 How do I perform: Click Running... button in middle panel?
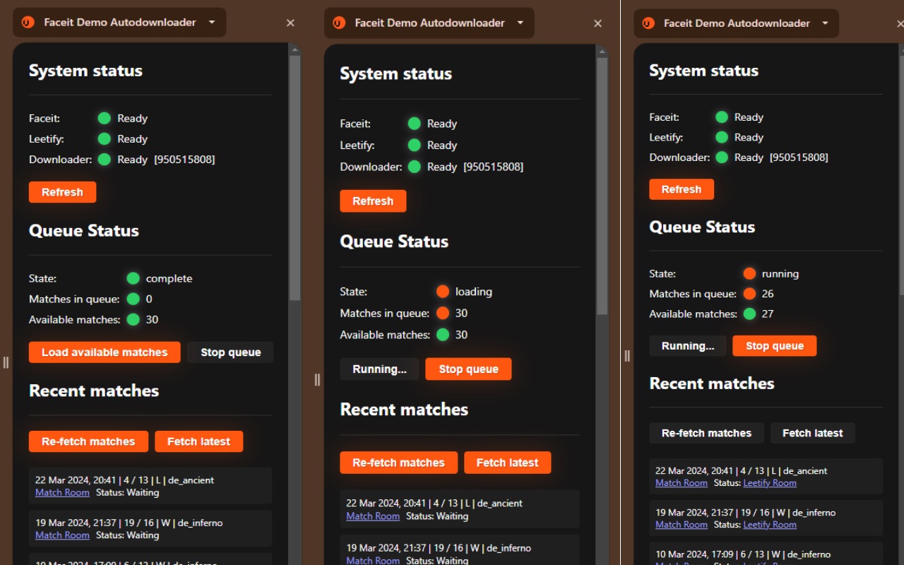379,369
